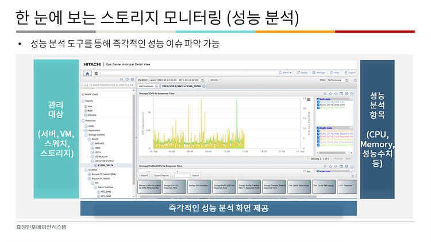Expand the Hosts tree node
431x242 pixels.
pos(84,126)
